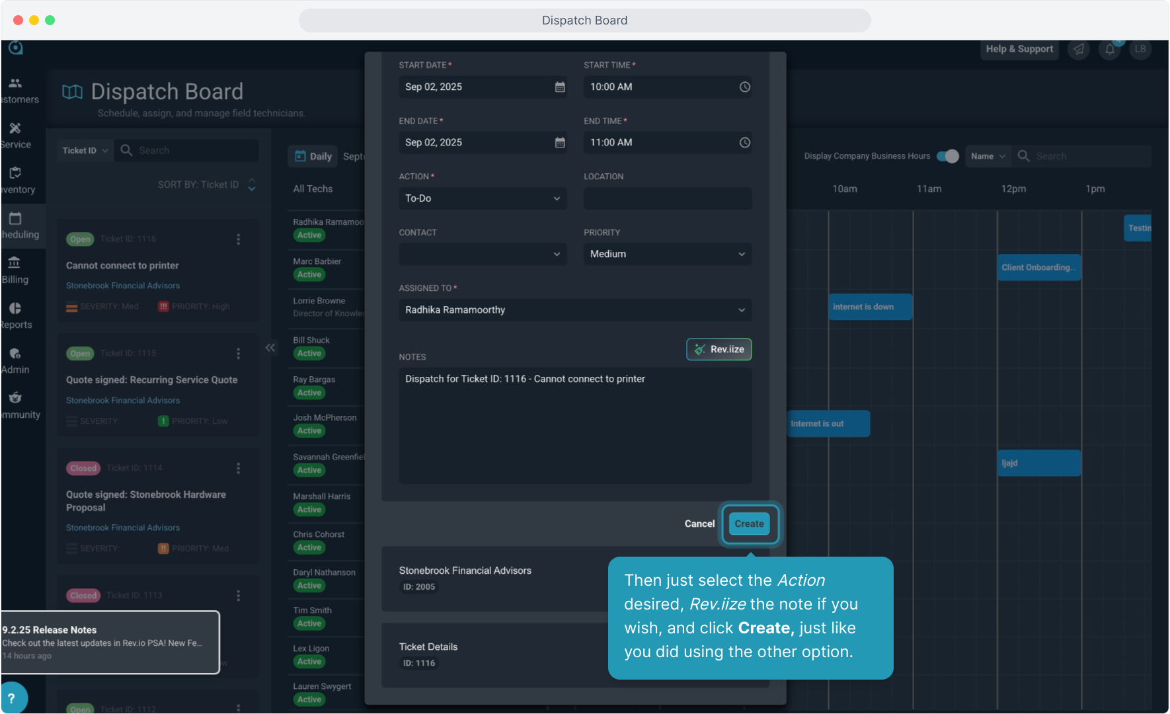Select technician Chris Cohorst row
The image size is (1170, 714).
tap(327, 541)
